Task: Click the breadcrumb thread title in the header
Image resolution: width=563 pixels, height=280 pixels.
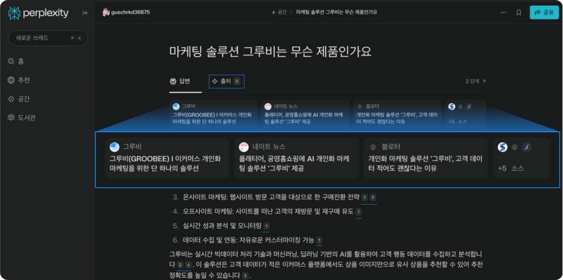Action: (336, 12)
